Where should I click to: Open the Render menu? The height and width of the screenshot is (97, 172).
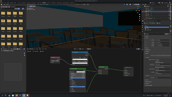[x=8, y=3]
